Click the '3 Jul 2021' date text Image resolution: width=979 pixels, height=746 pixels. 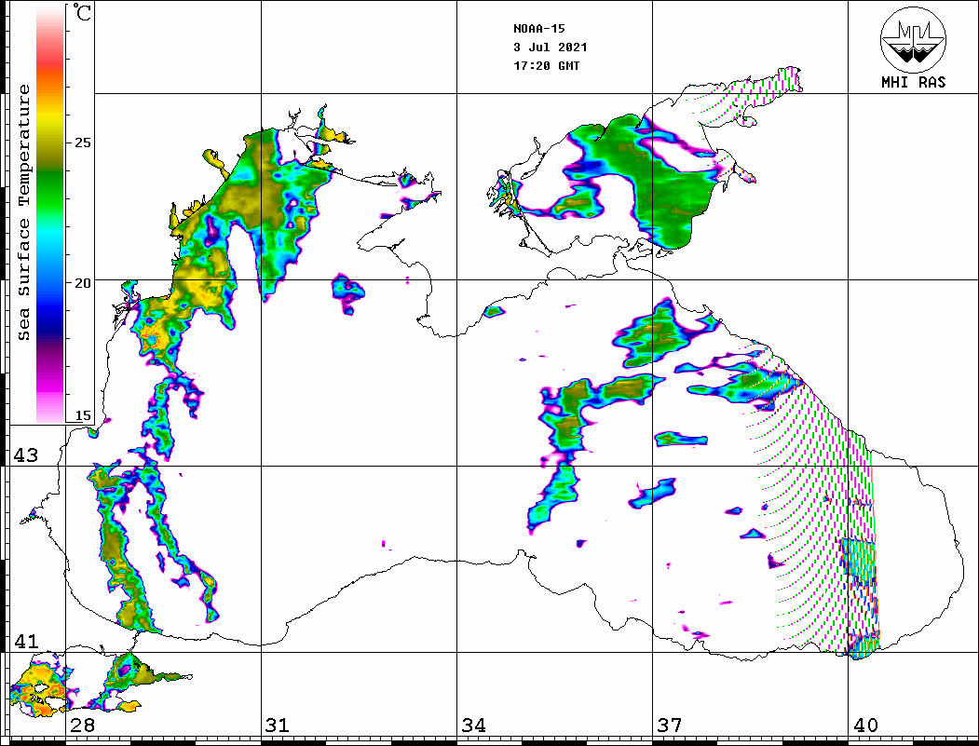(551, 47)
